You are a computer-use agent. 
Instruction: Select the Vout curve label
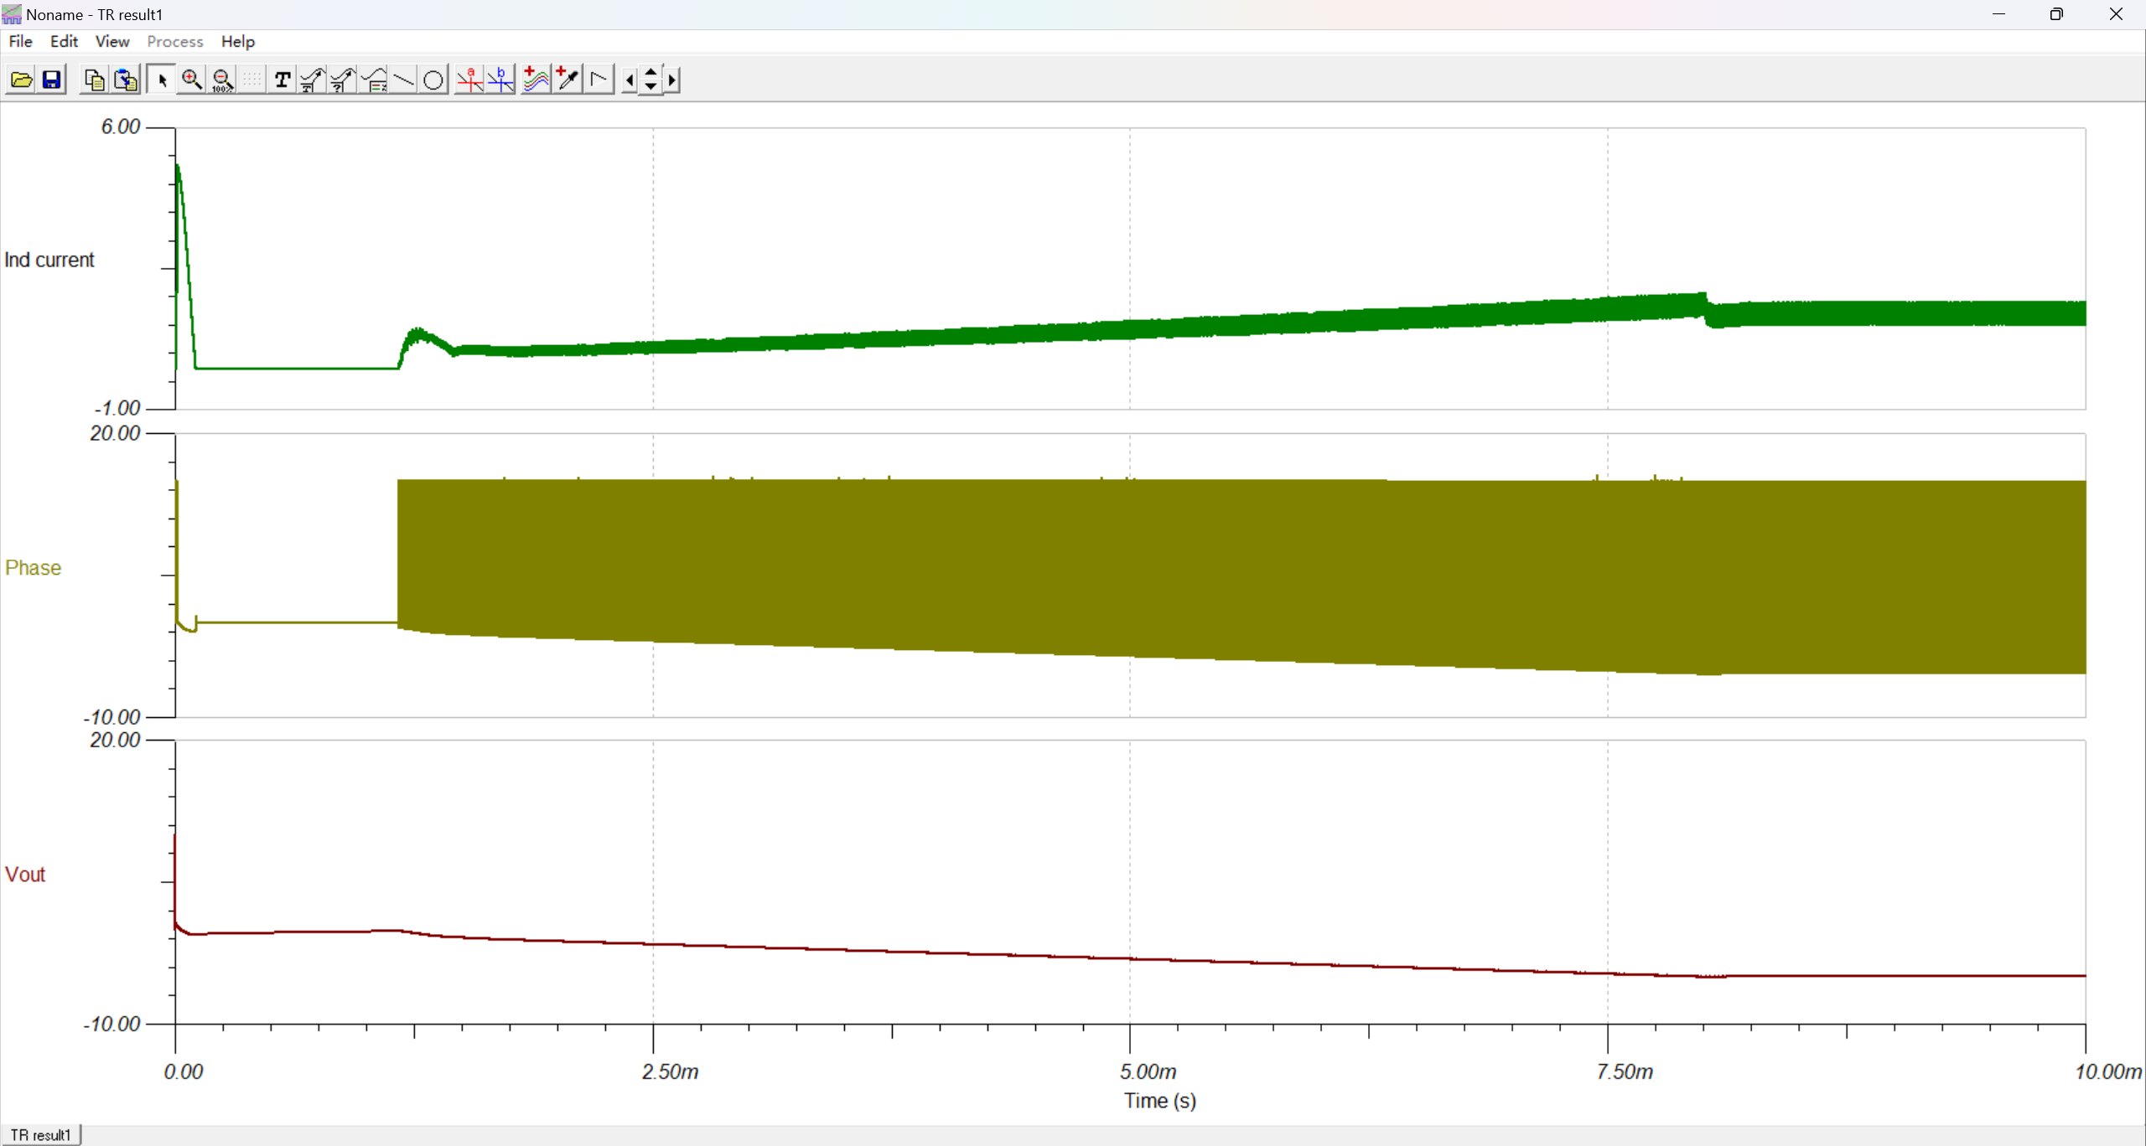[x=25, y=875]
